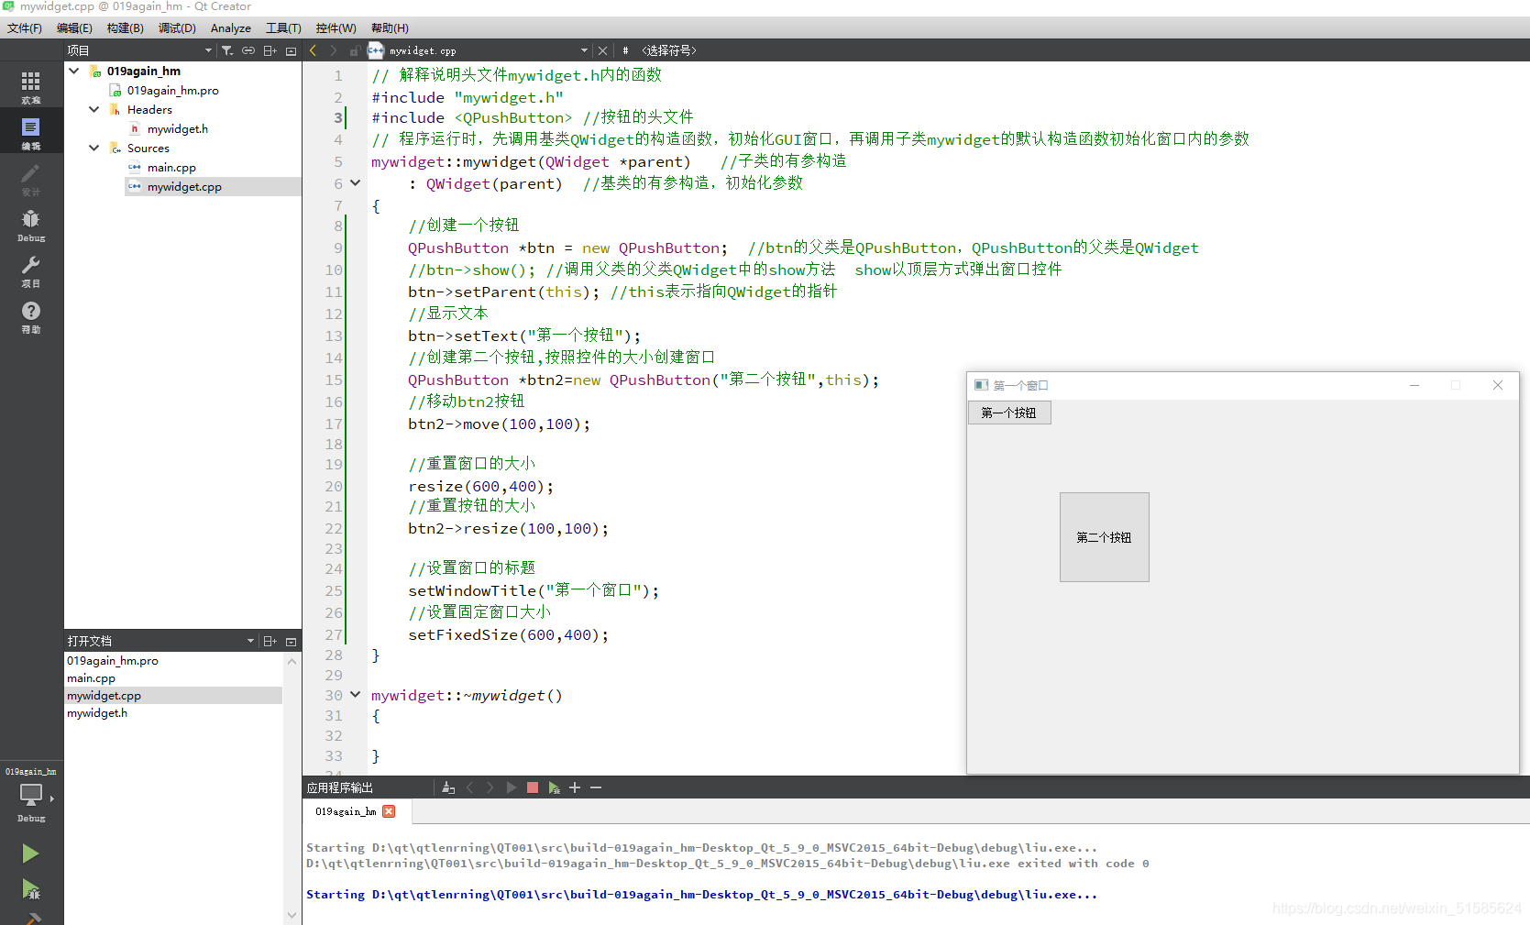This screenshot has height=925, width=1530.
Task: Collapse the Sources folder
Action: point(94,148)
